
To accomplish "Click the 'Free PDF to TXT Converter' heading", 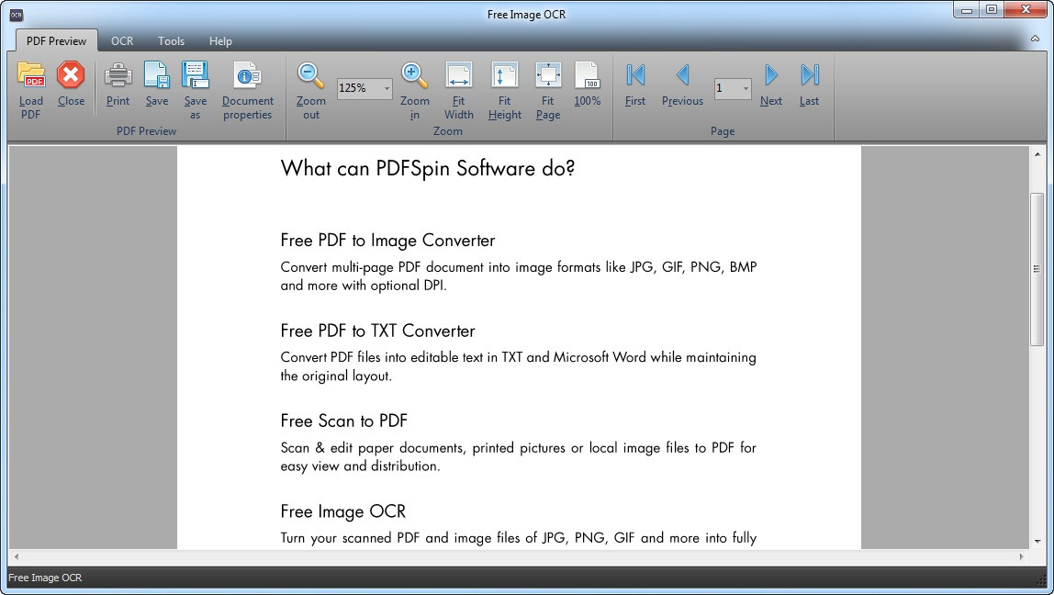I will pos(377,331).
